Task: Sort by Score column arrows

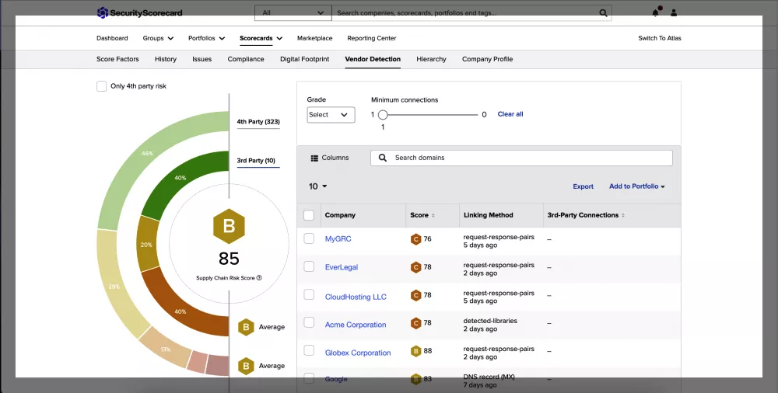Action: pyautogui.click(x=433, y=216)
